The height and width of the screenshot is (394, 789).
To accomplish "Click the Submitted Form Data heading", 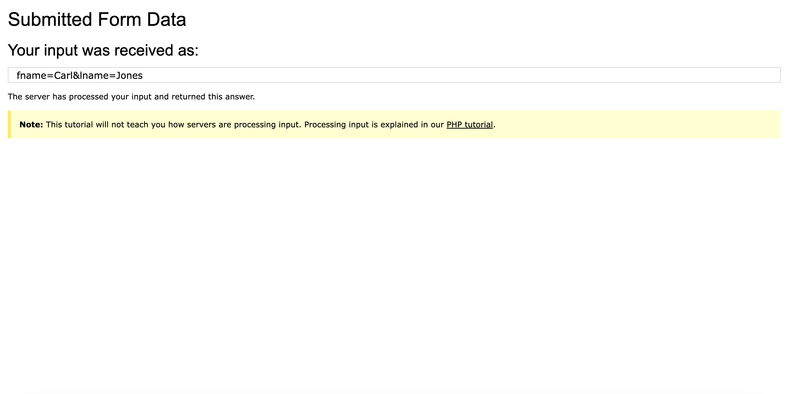I will point(97,19).
